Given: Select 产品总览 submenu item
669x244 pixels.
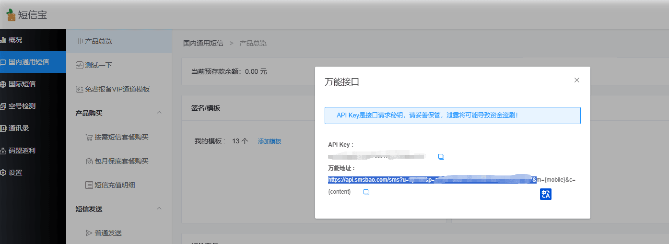Looking at the screenshot, I should (98, 41).
